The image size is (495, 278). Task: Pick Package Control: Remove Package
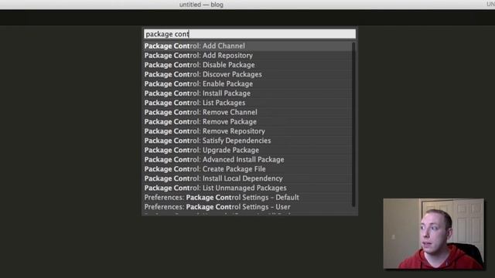coord(247,122)
